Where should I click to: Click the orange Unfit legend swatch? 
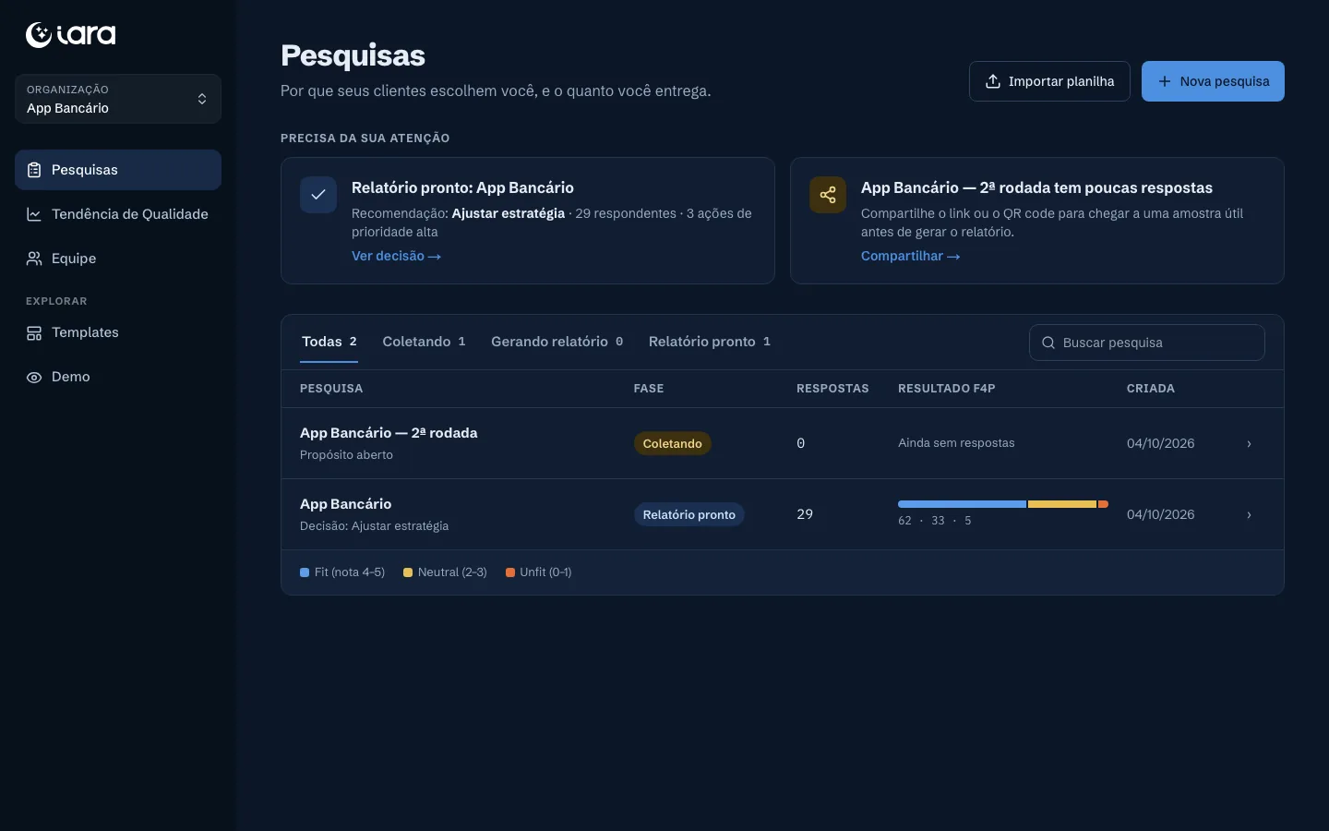[x=510, y=572]
